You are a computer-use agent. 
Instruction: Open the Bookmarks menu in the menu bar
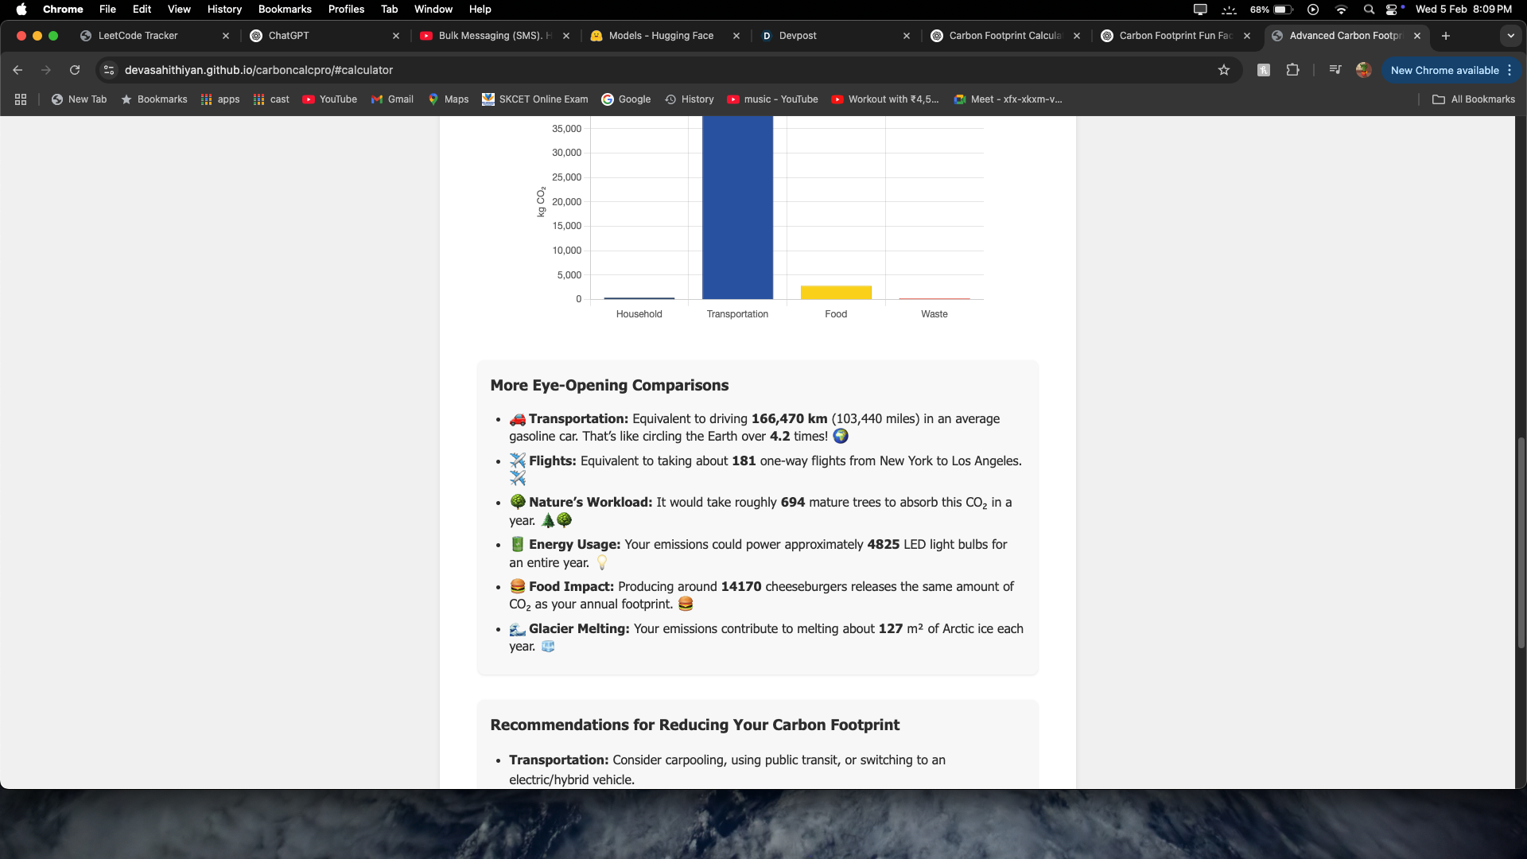click(x=284, y=9)
